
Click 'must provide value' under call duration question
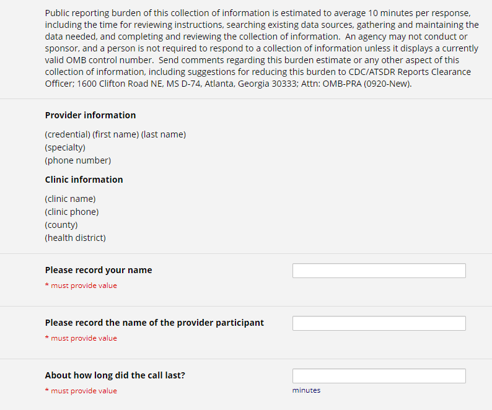84,391
